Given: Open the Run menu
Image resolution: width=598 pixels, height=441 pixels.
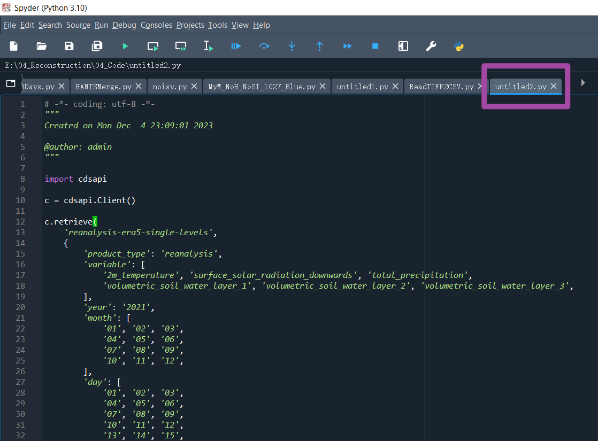Looking at the screenshot, I should click(101, 25).
